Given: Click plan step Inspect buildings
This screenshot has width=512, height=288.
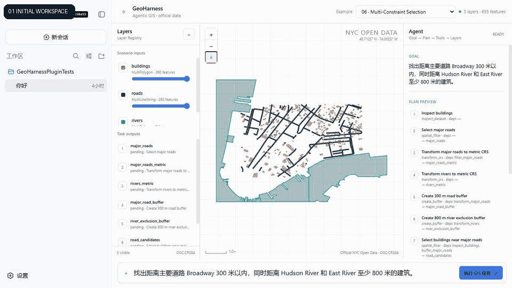Looking at the screenshot, I should coord(455,116).
